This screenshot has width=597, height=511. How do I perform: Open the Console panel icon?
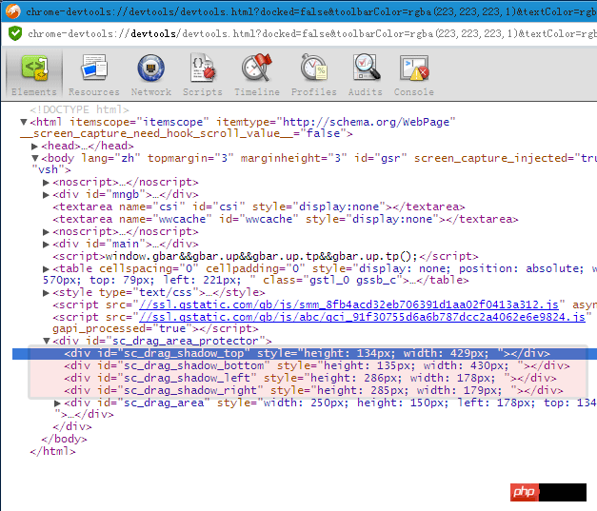[x=414, y=69]
